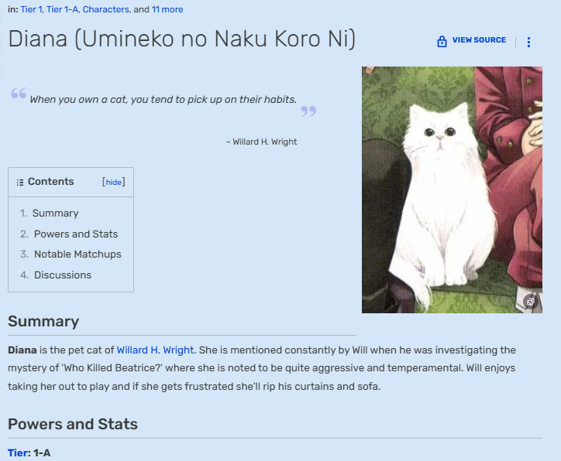Open the Characters category link

pos(105,9)
